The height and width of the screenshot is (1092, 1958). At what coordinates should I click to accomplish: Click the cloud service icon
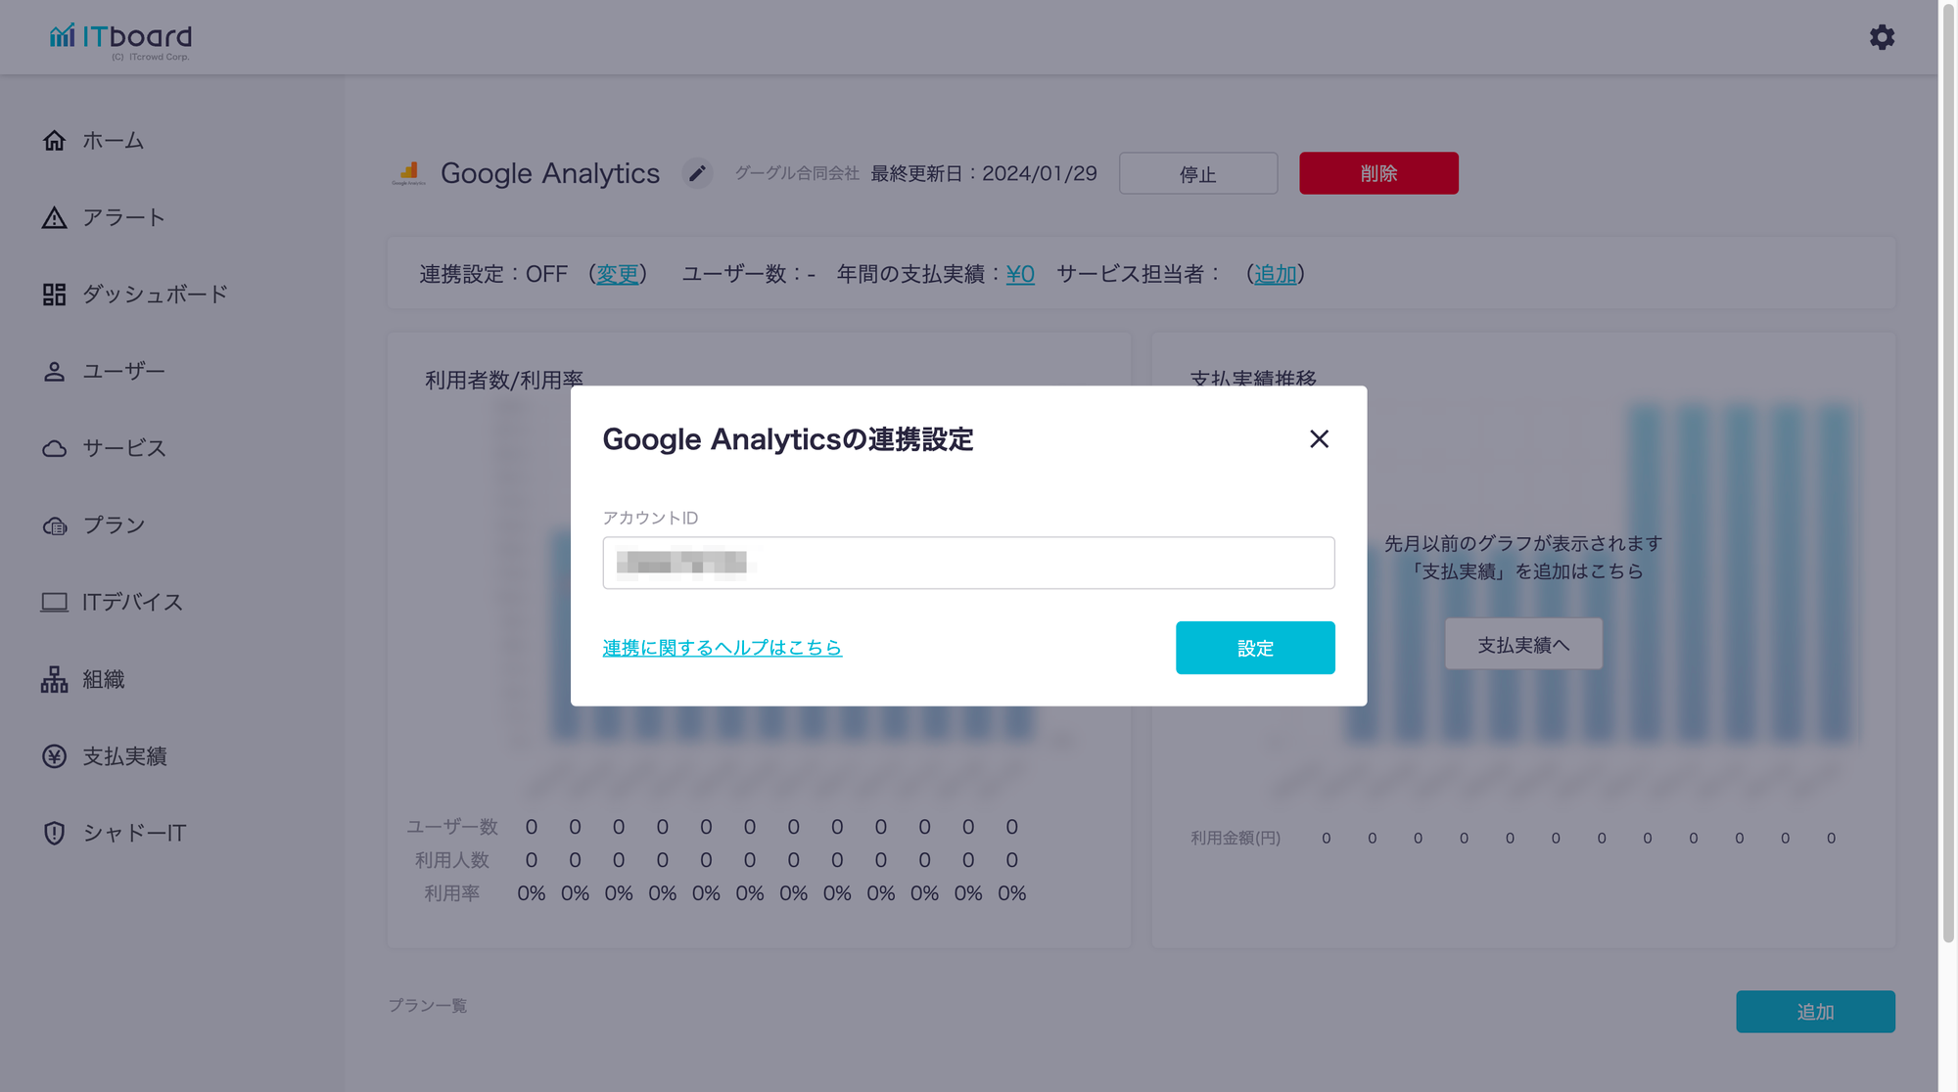pyautogui.click(x=54, y=448)
